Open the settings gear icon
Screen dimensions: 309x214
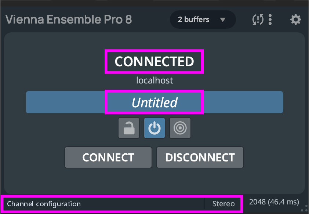[x=295, y=19]
